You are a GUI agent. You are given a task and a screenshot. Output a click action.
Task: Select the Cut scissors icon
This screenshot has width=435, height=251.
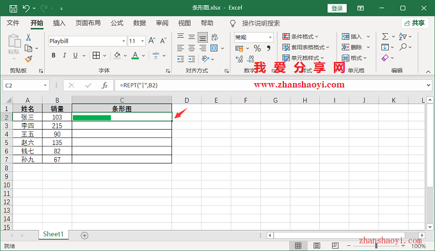pyautogui.click(x=28, y=38)
